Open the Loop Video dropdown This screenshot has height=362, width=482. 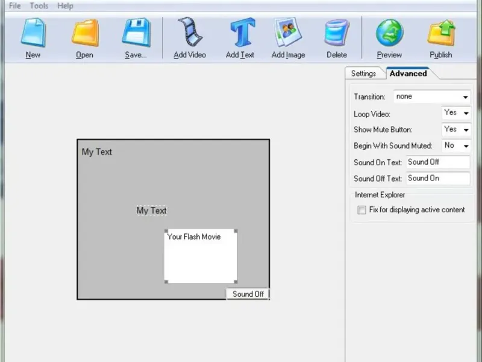(x=456, y=113)
